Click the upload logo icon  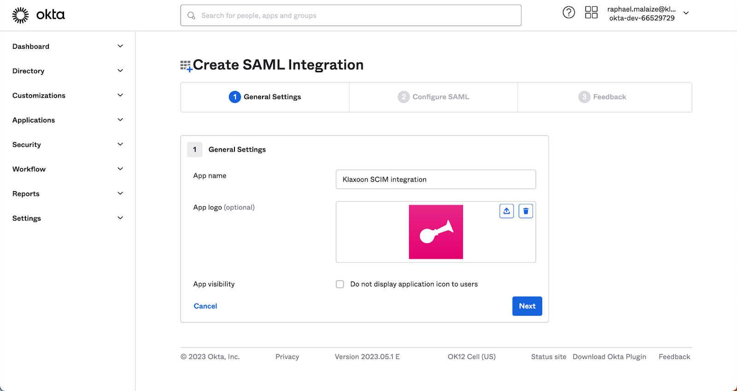point(507,211)
